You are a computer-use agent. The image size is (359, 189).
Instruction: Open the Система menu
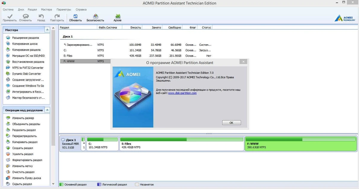(8, 9)
